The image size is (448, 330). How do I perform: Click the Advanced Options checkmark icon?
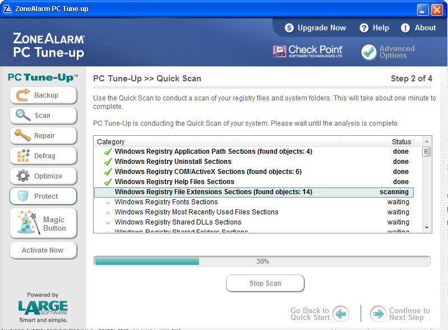pos(368,52)
